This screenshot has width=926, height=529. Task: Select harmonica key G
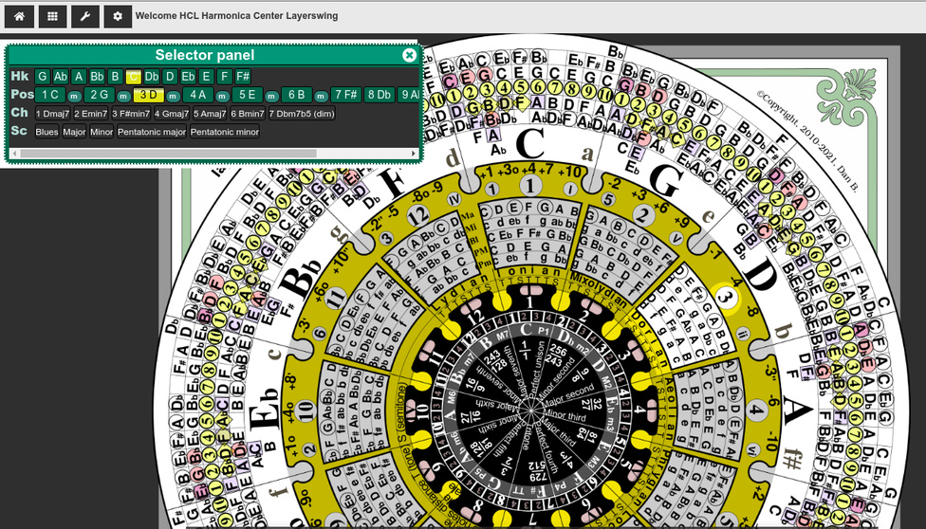point(43,77)
